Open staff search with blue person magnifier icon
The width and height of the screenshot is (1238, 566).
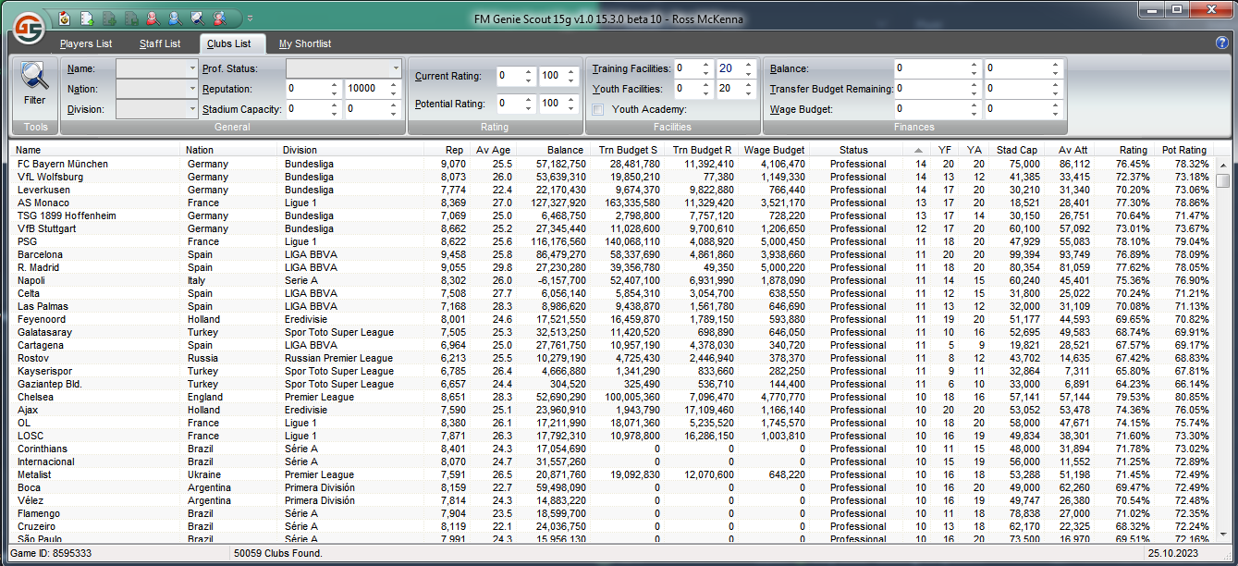click(x=174, y=18)
